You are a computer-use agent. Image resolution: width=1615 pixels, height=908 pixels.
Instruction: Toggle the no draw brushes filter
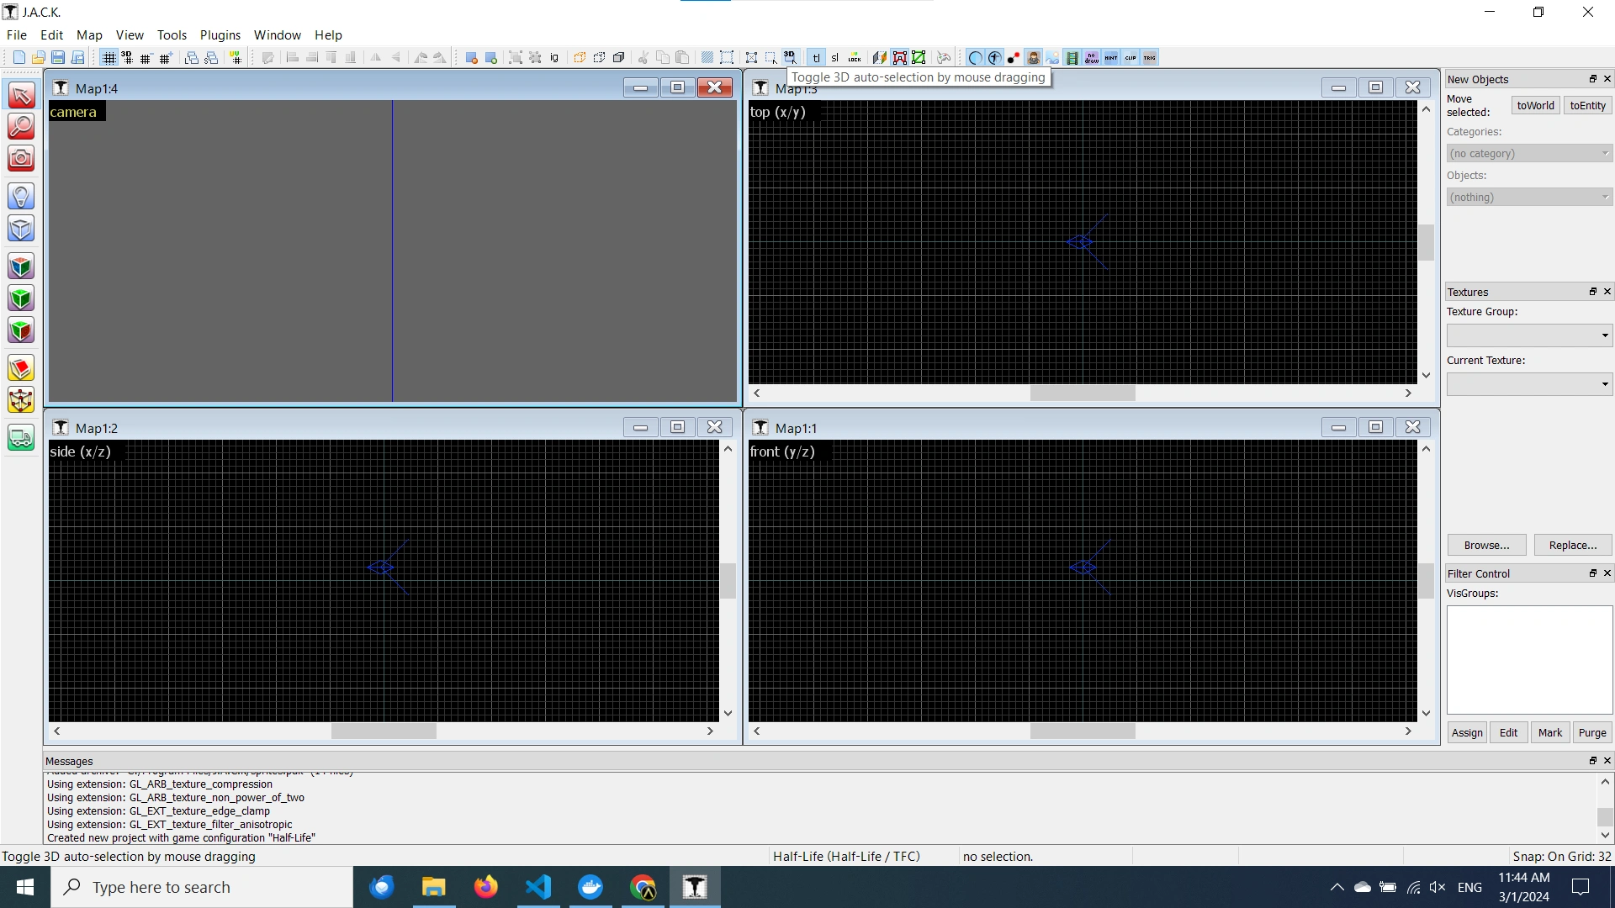[1092, 58]
